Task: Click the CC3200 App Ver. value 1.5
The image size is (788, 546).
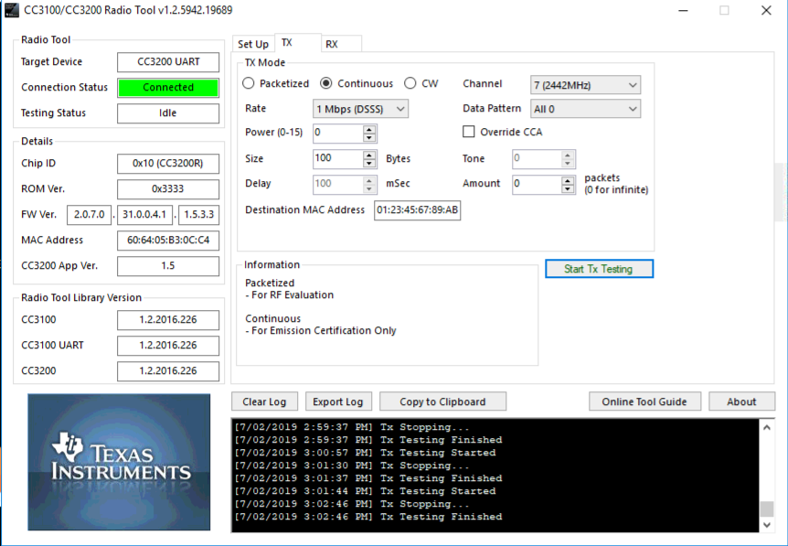Action: click(x=168, y=266)
